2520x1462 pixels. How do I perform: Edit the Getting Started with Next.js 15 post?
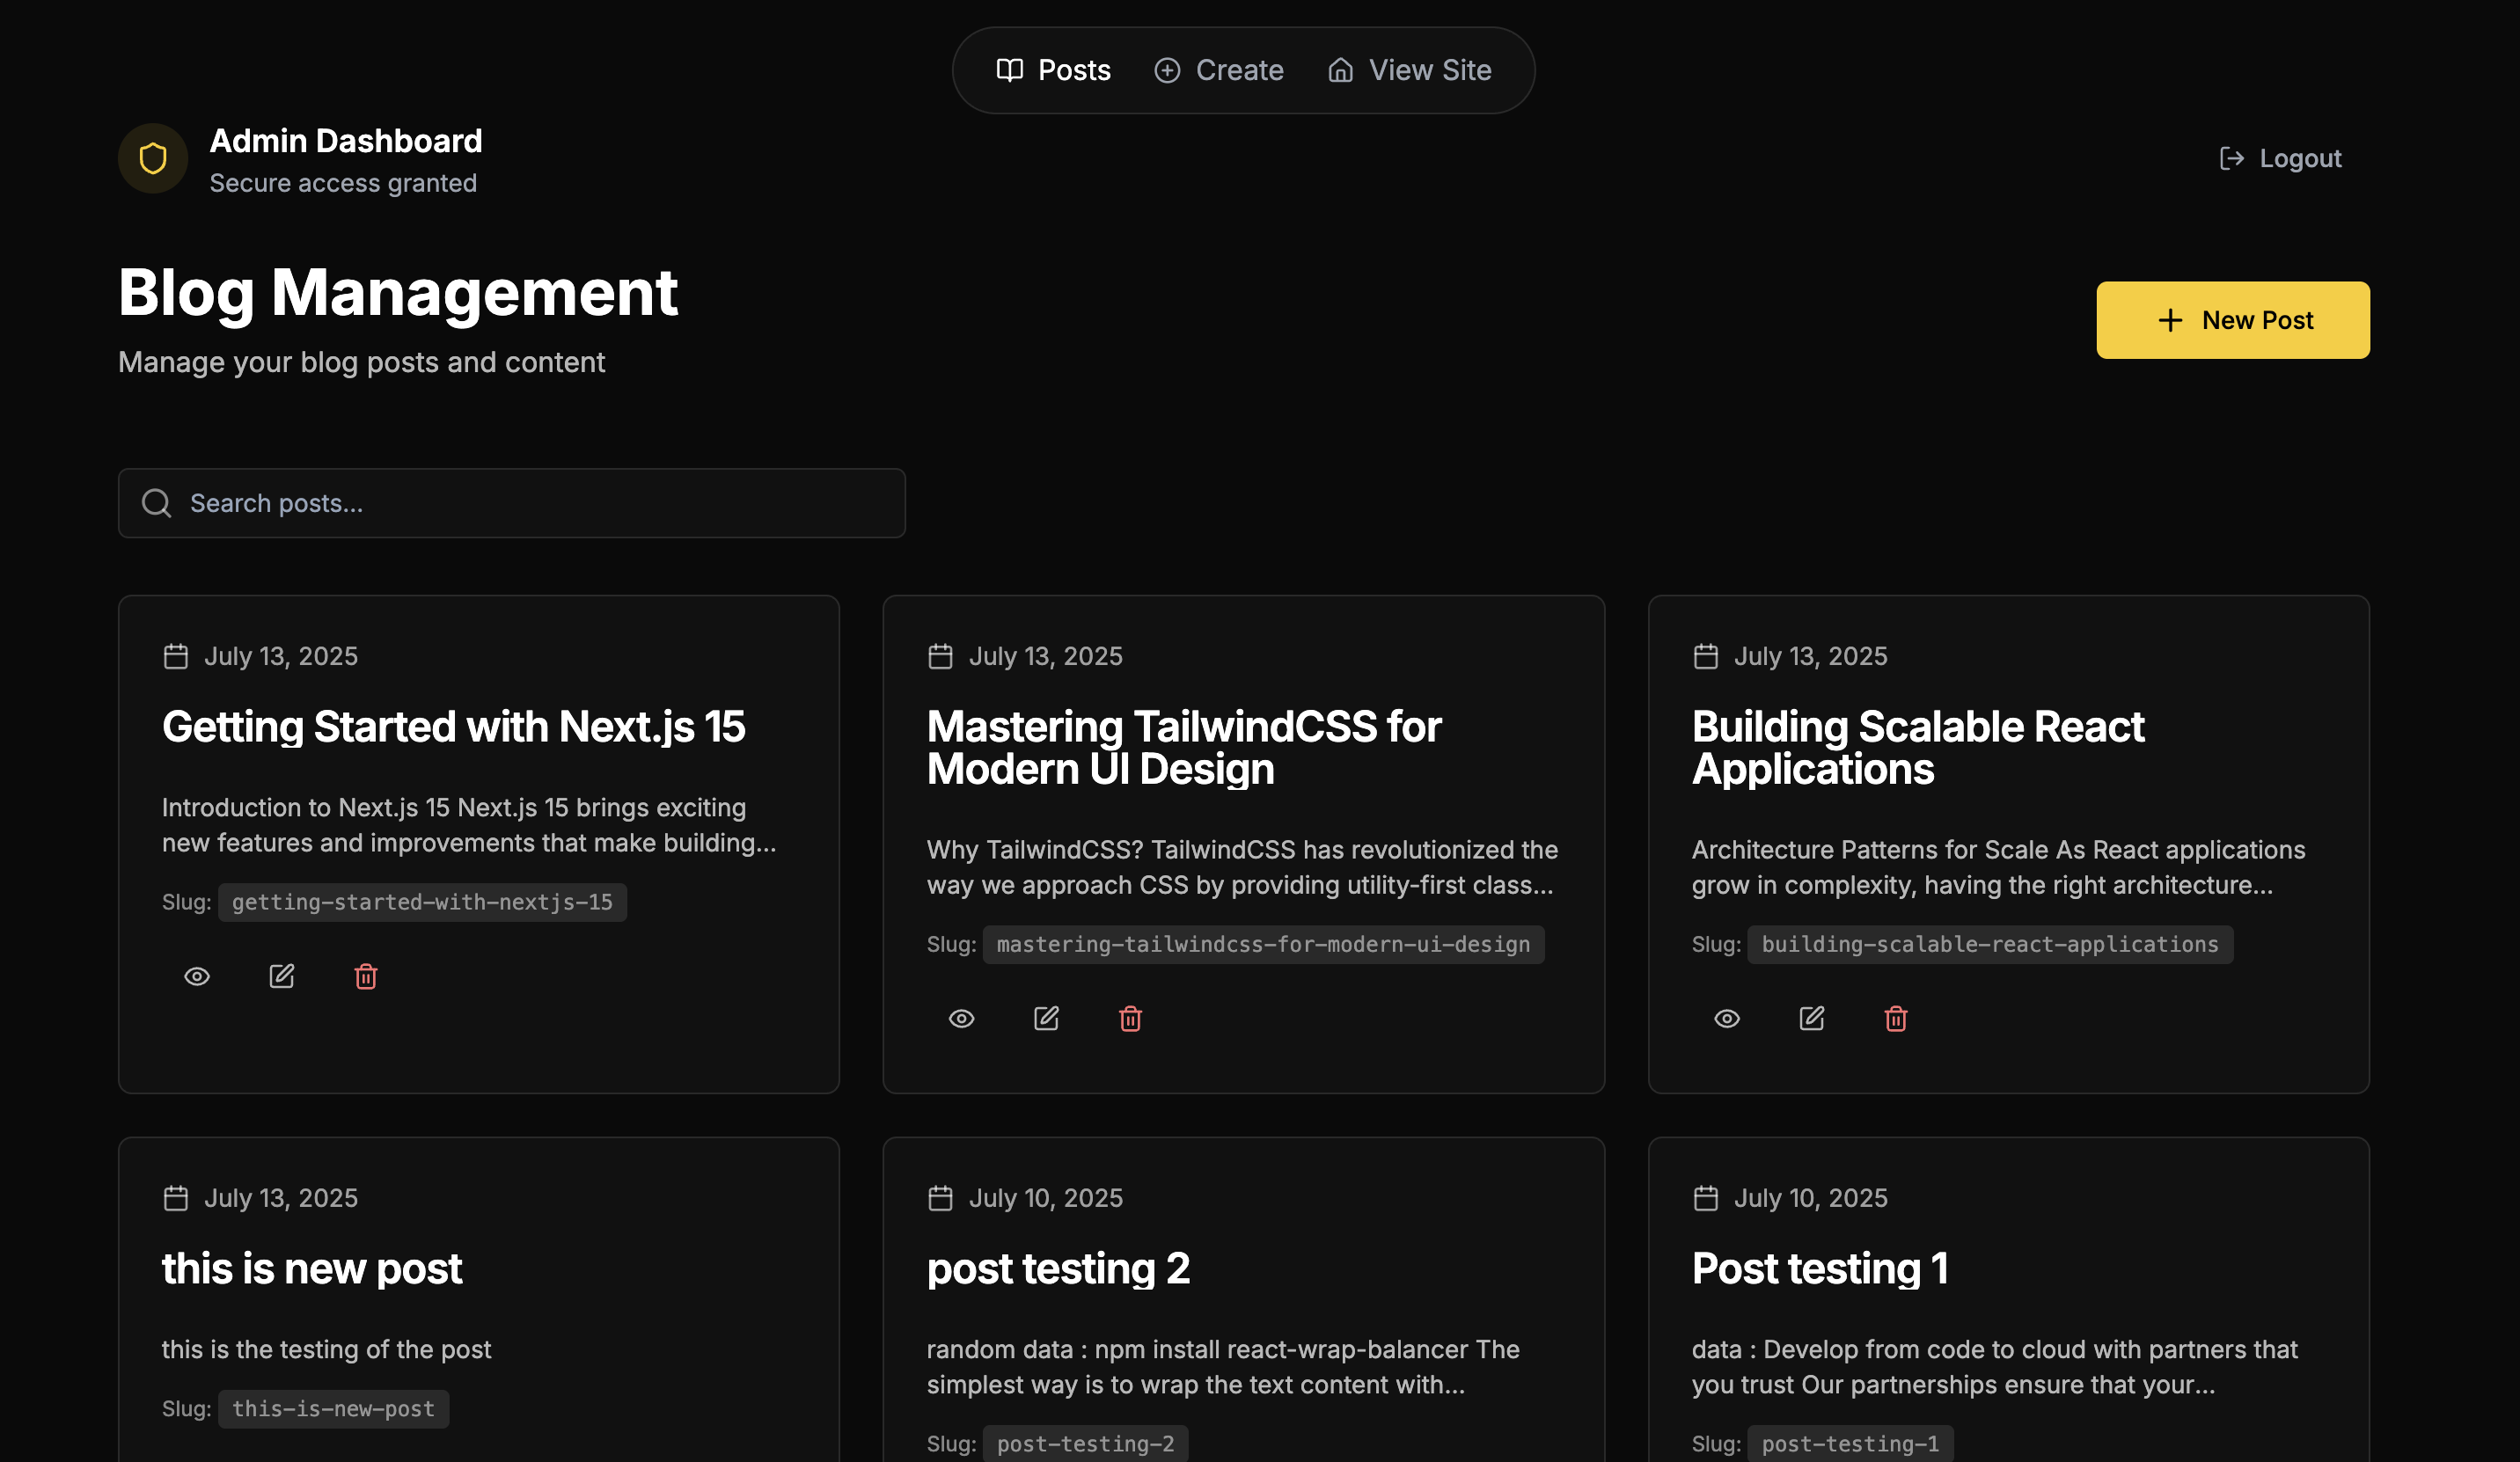click(281, 976)
